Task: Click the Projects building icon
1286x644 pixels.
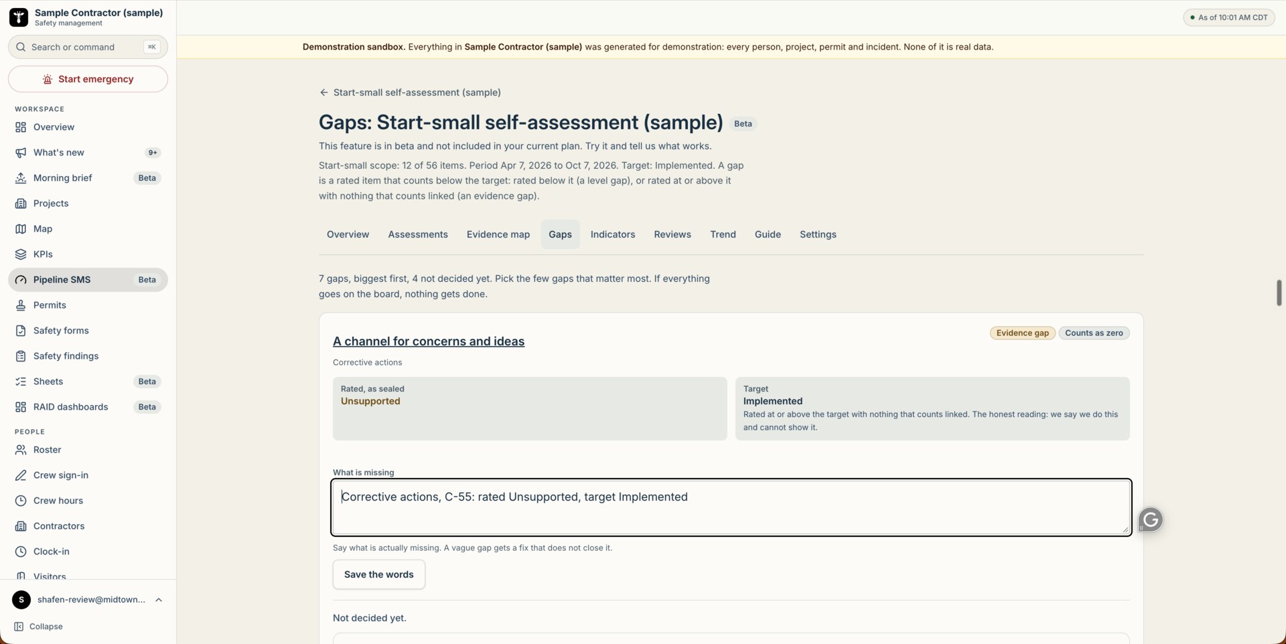Action: 21,204
